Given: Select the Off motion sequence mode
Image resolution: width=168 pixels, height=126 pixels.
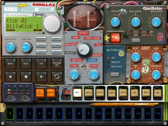Looking at the screenshot, I should click(x=108, y=58).
